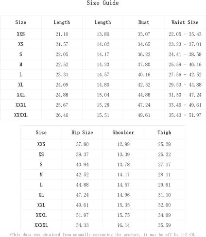Select the Waist Size column header
Viewport: 206px width, 237px height.
coord(185,22)
